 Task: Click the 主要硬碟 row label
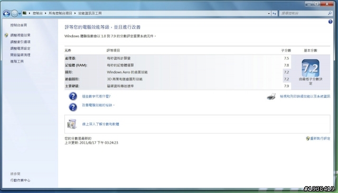tap(72, 86)
